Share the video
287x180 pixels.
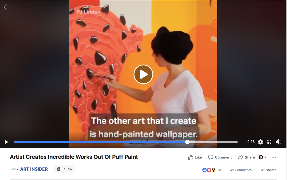click(246, 157)
